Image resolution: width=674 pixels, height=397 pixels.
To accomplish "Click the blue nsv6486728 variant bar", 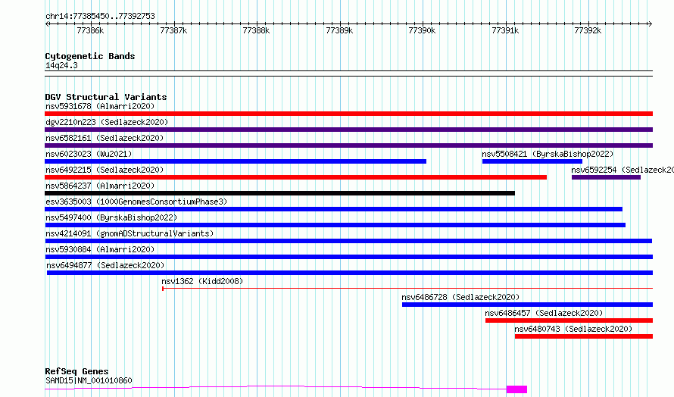I will [527, 305].
